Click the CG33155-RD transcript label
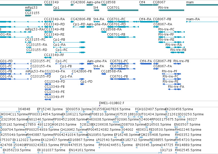The height and width of the screenshot is (154, 218). [37, 50]
